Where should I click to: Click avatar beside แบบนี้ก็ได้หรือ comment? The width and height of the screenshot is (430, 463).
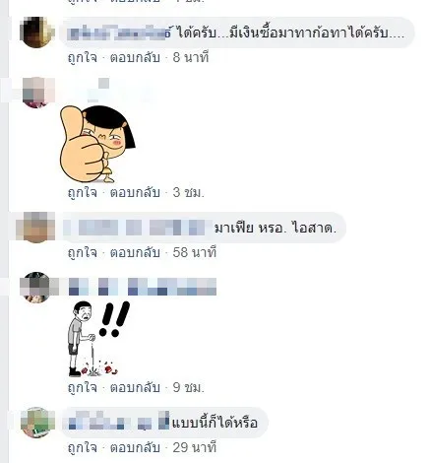click(x=37, y=423)
